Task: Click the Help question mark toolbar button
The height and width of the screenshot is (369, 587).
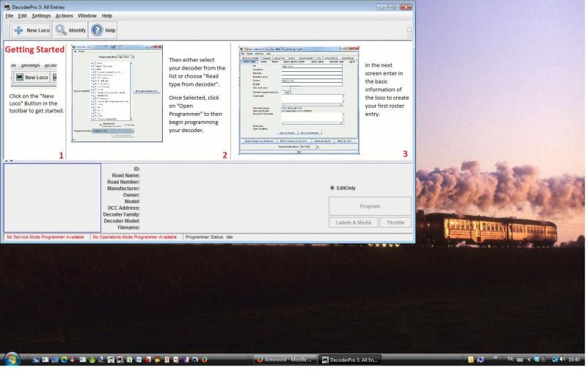Action: (103, 30)
